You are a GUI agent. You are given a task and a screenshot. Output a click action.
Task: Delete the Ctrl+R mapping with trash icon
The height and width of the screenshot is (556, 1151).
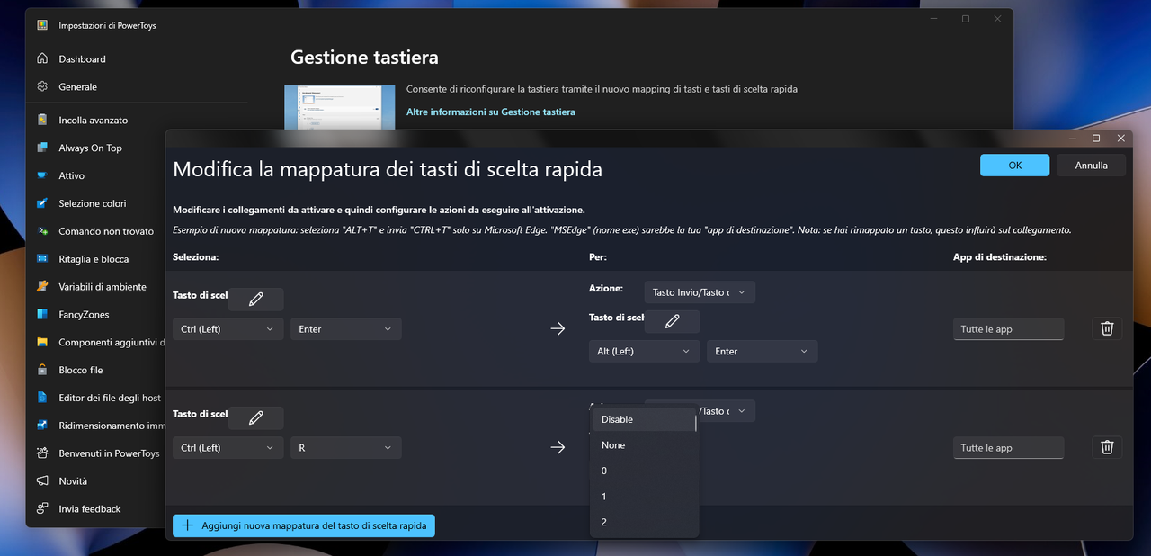point(1108,447)
